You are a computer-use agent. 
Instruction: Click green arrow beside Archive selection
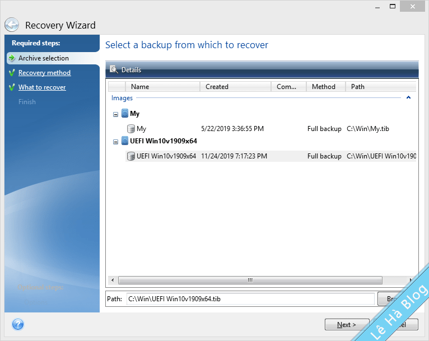(12, 58)
